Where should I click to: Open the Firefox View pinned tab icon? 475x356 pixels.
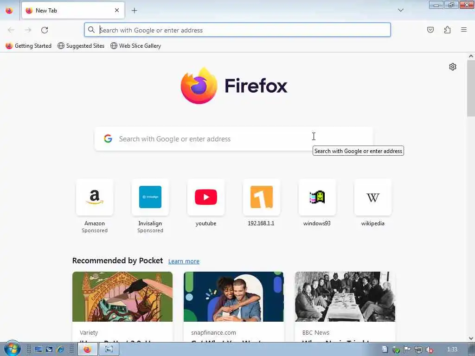(x=9, y=11)
